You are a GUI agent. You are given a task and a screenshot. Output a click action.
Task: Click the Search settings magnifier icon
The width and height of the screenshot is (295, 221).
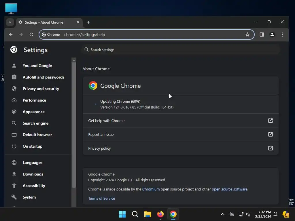pos(86,49)
